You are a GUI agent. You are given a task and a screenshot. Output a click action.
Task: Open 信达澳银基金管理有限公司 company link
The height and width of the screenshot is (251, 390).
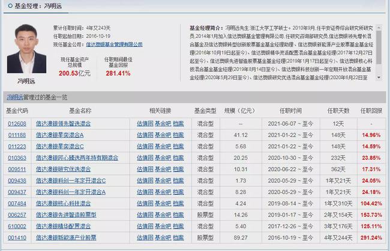115,44
